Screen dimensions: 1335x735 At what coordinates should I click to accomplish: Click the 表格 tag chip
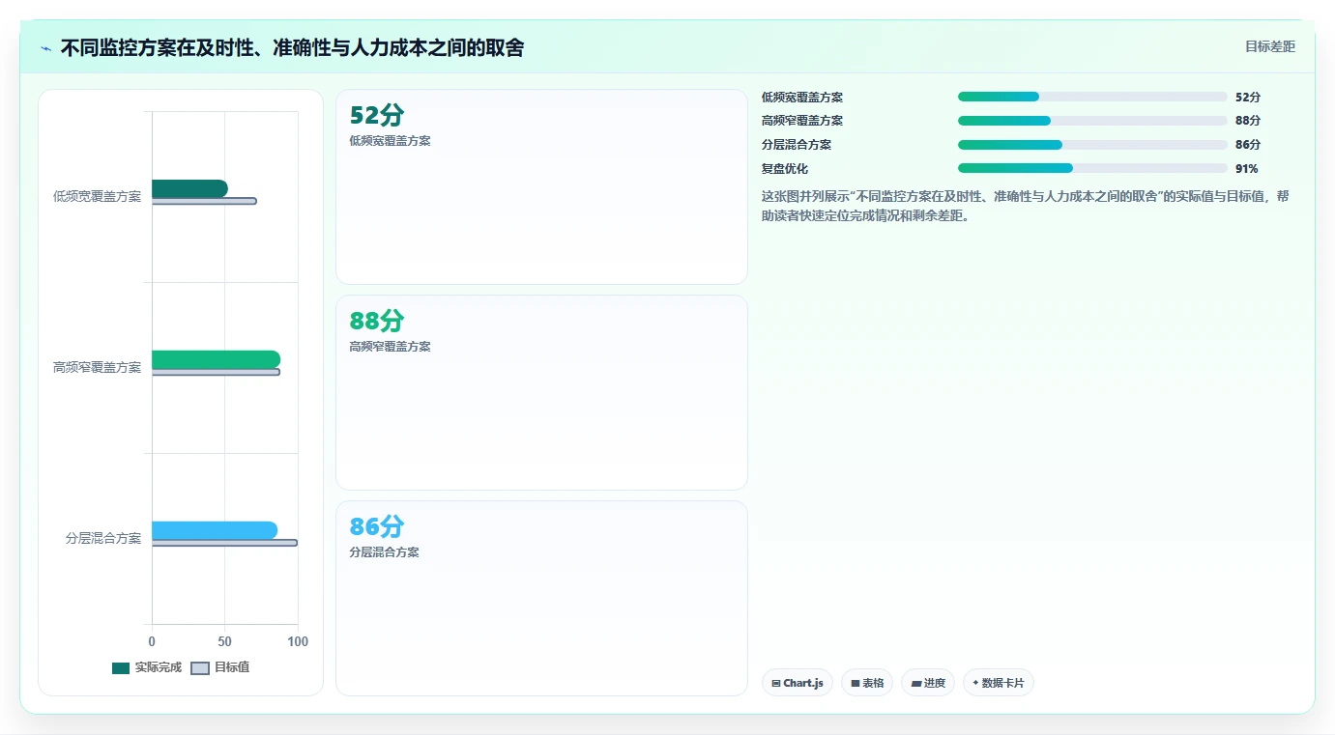[x=867, y=683]
